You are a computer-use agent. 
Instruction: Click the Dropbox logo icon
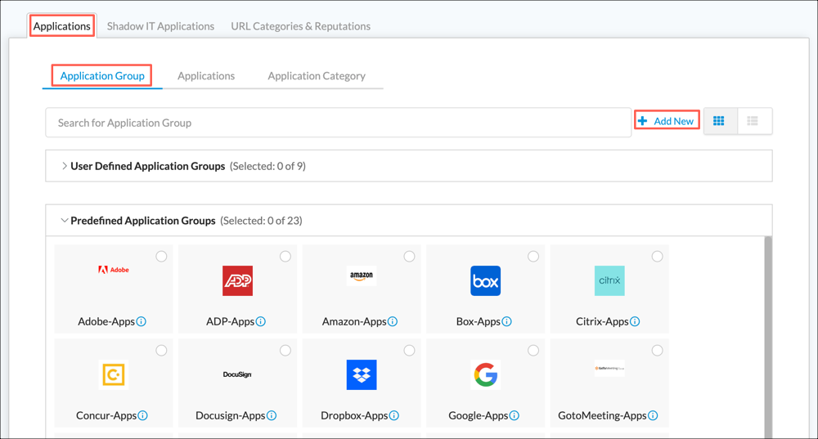pos(362,374)
